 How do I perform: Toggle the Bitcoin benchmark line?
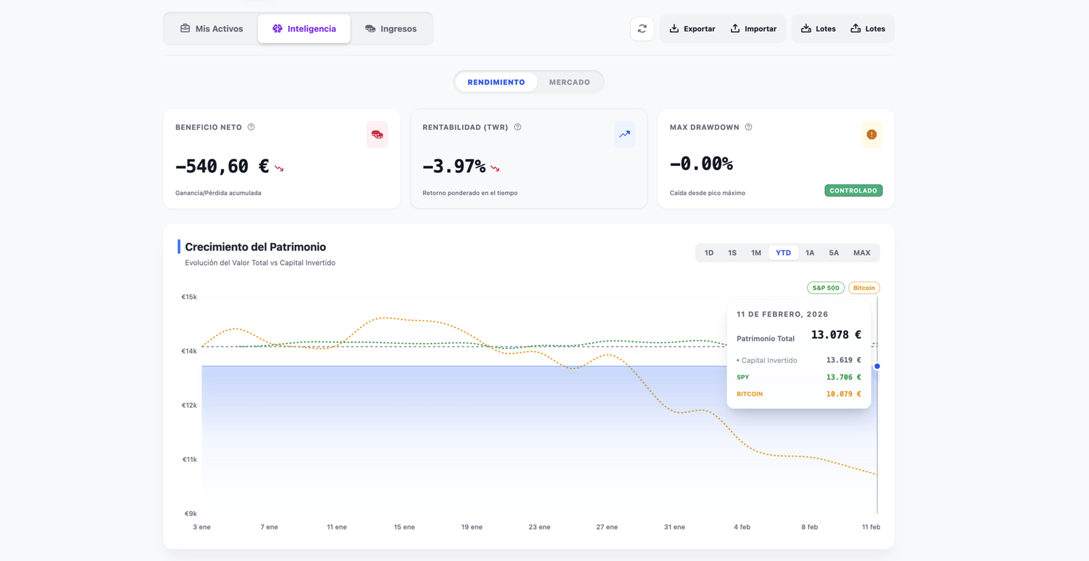point(864,288)
